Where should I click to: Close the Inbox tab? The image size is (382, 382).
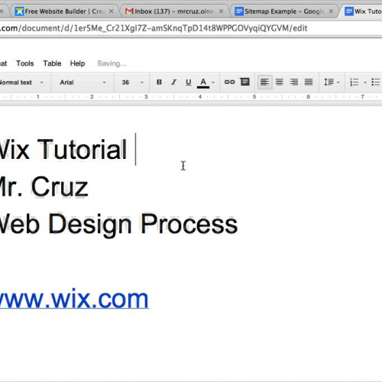click(x=221, y=11)
